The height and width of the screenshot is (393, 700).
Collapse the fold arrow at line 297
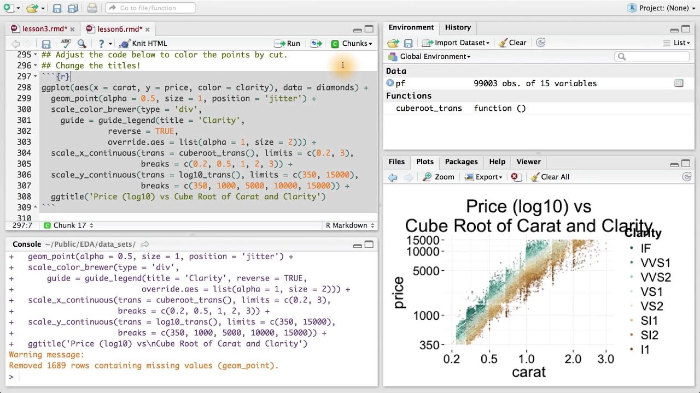(x=36, y=76)
